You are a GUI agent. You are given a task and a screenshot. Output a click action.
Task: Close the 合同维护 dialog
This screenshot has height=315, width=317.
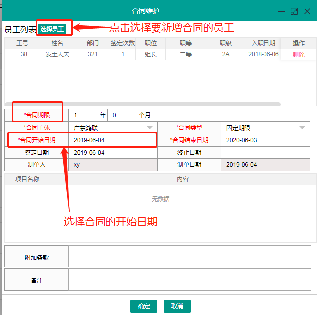pos(308,11)
